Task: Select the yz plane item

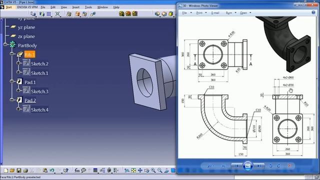Action: [26, 27]
